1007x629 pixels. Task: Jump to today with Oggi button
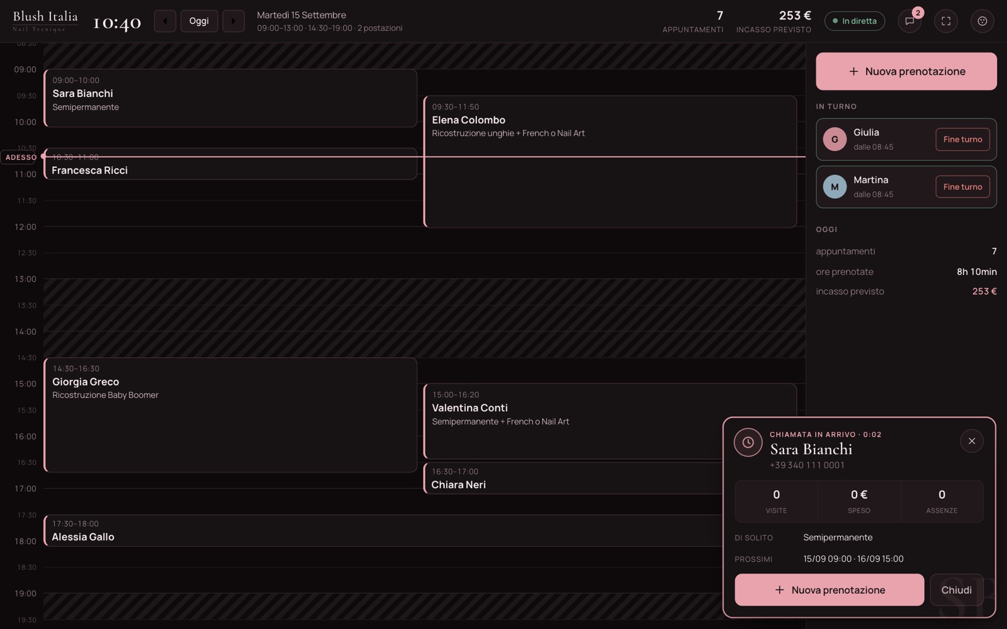199,21
